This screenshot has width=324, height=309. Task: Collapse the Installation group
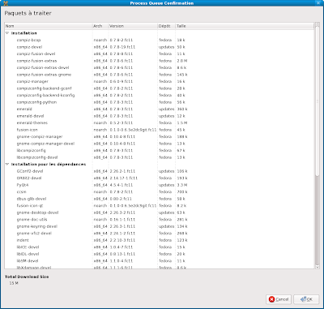click(7, 33)
